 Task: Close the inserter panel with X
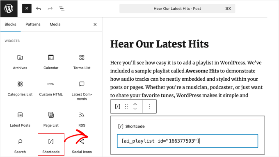[x=95, y=25]
